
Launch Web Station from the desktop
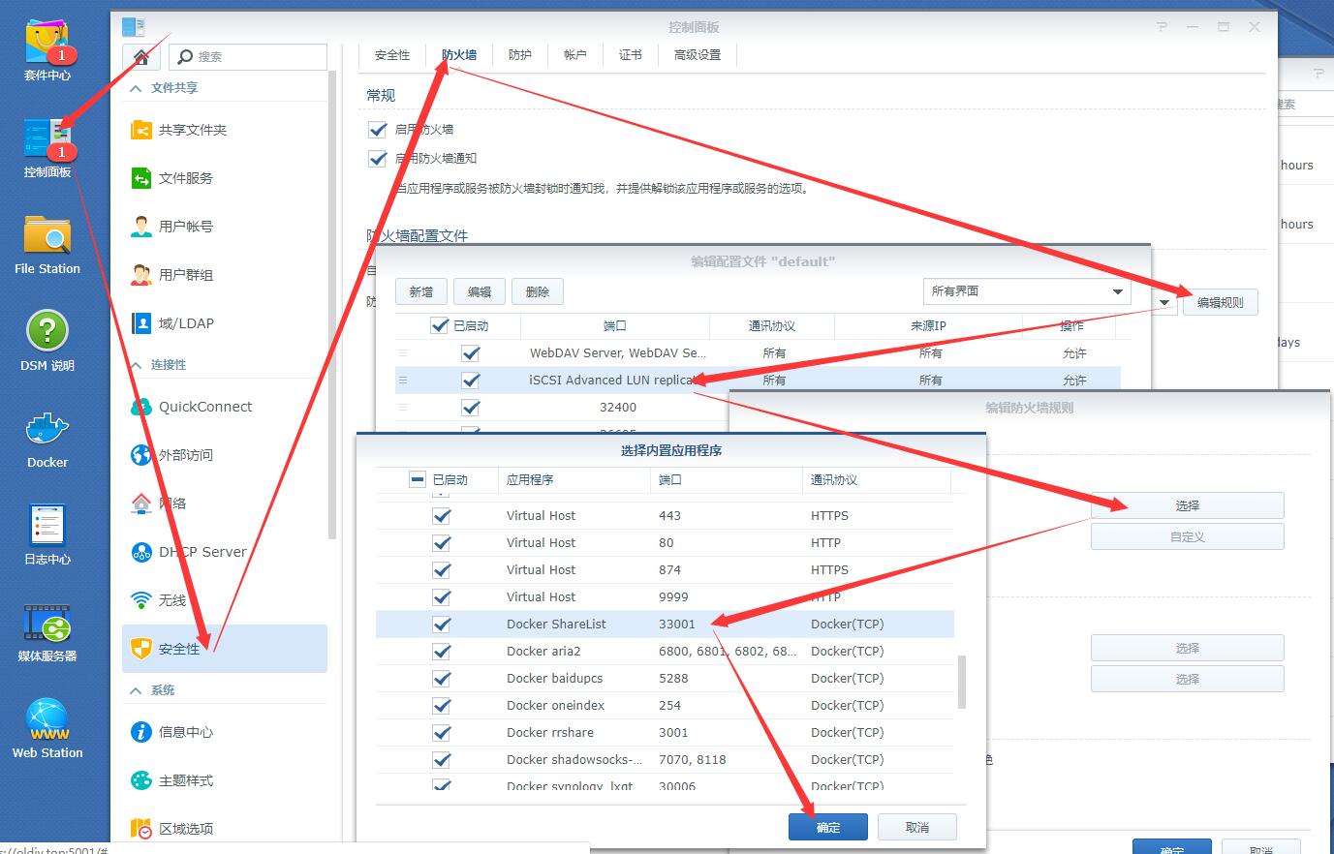tap(47, 728)
